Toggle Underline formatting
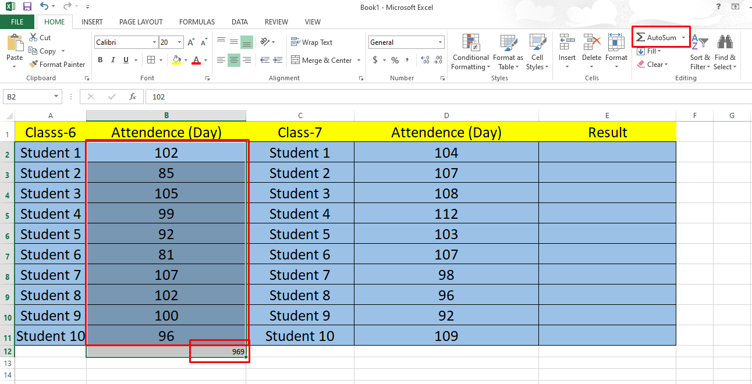The height and width of the screenshot is (384, 752). click(126, 60)
